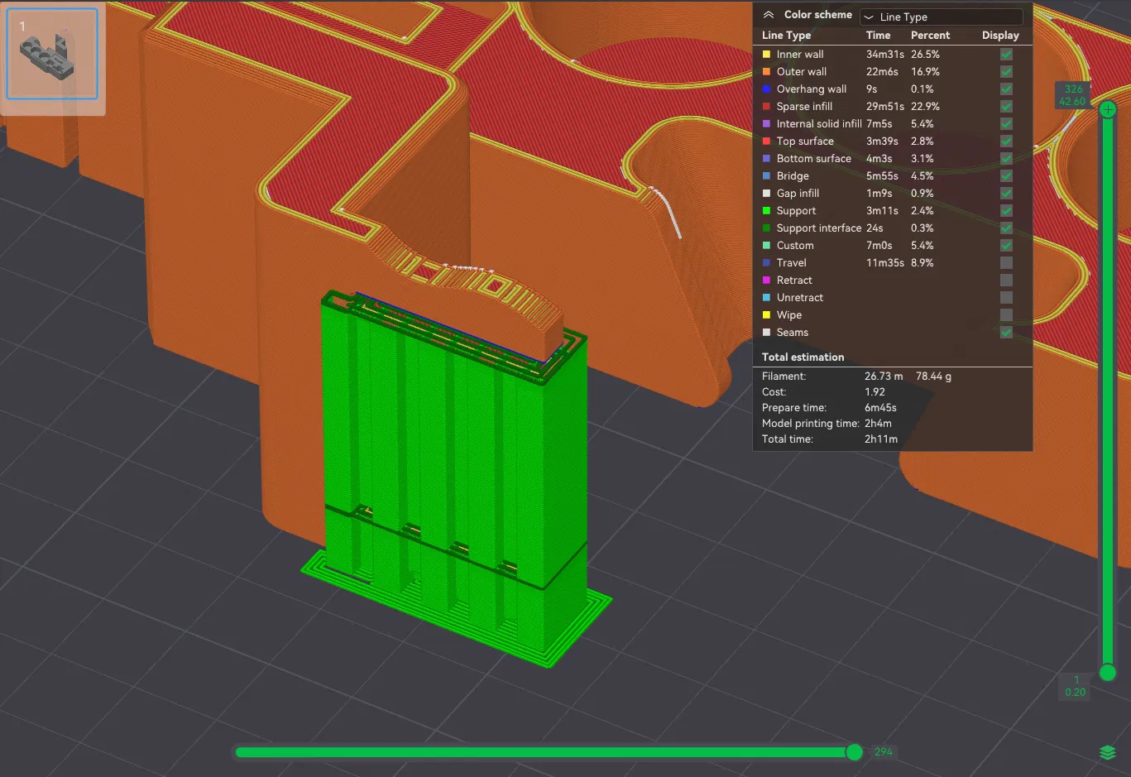Click Travel time value 11m35s
The height and width of the screenshot is (777, 1131).
(x=885, y=263)
